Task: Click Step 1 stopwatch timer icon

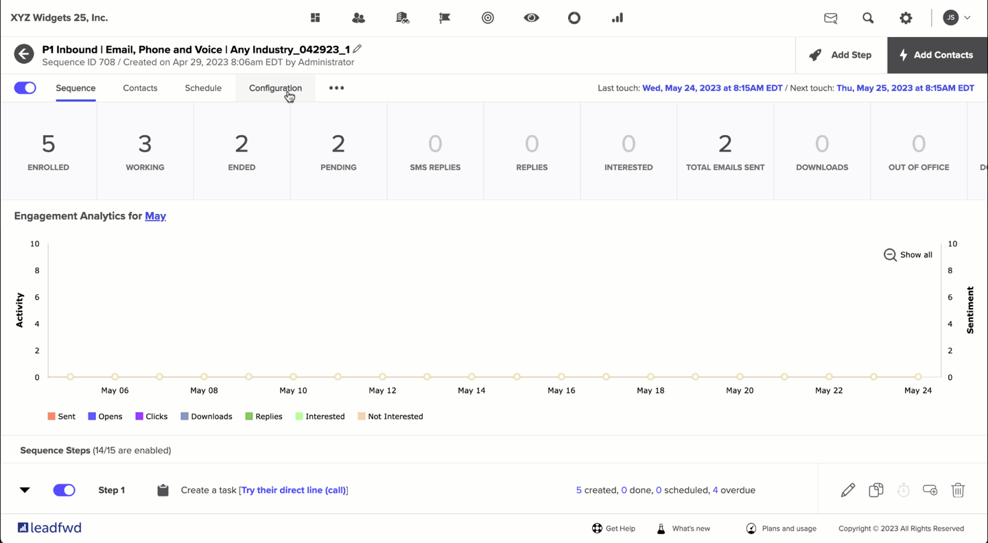Action: (904, 490)
